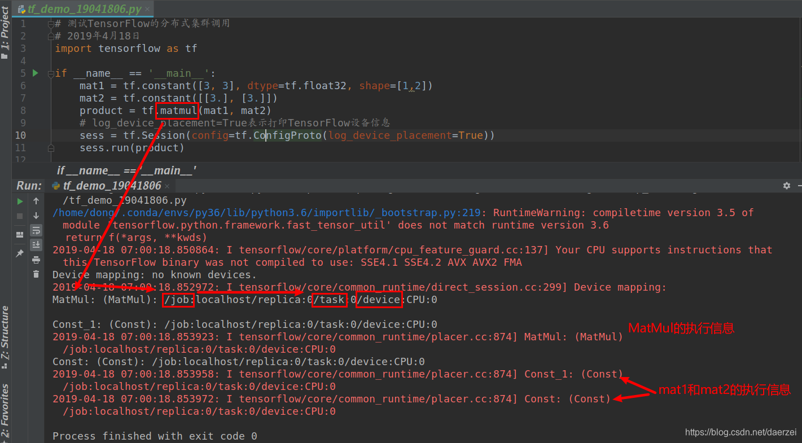Click the Up the stack trace arrow

click(x=36, y=201)
